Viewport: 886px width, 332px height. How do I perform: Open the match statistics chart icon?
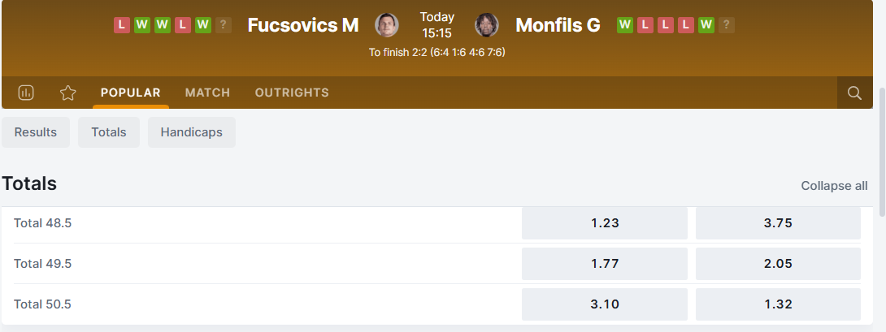coord(26,93)
